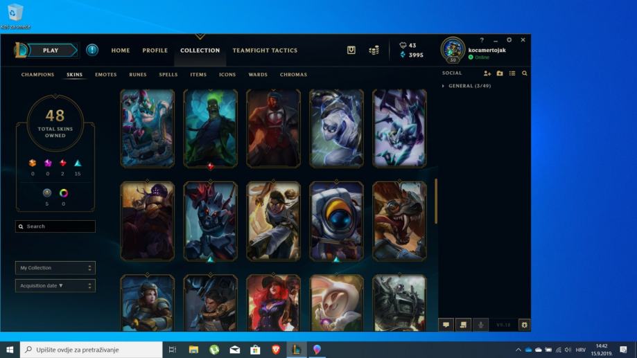The image size is (637, 358).
Task: Click the teal Epic skin triangle icon
Action: (78, 163)
